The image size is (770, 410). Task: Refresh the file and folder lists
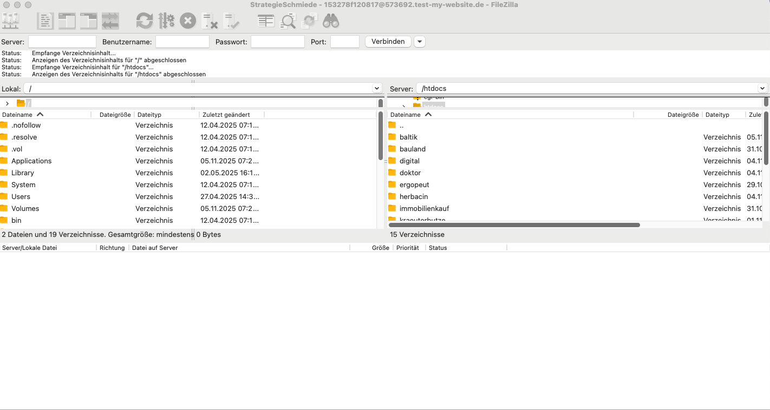click(145, 21)
